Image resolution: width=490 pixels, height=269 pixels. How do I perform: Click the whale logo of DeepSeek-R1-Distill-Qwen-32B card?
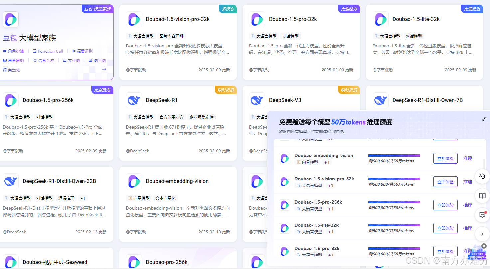tap(11, 181)
